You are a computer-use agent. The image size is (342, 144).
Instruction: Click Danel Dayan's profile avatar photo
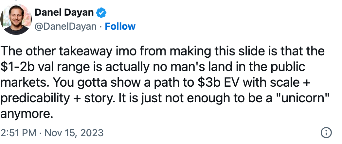pos(16,19)
